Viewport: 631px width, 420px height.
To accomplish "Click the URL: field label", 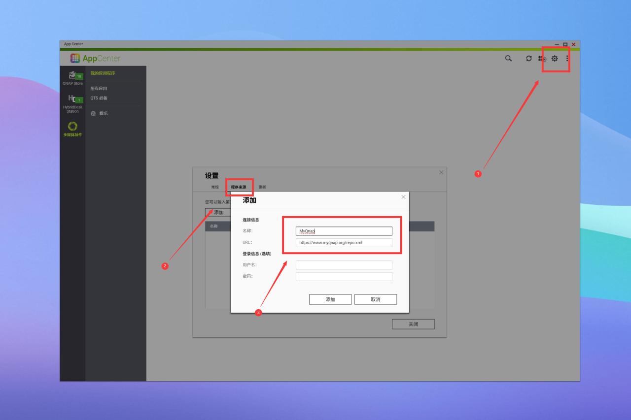I will 247,242.
